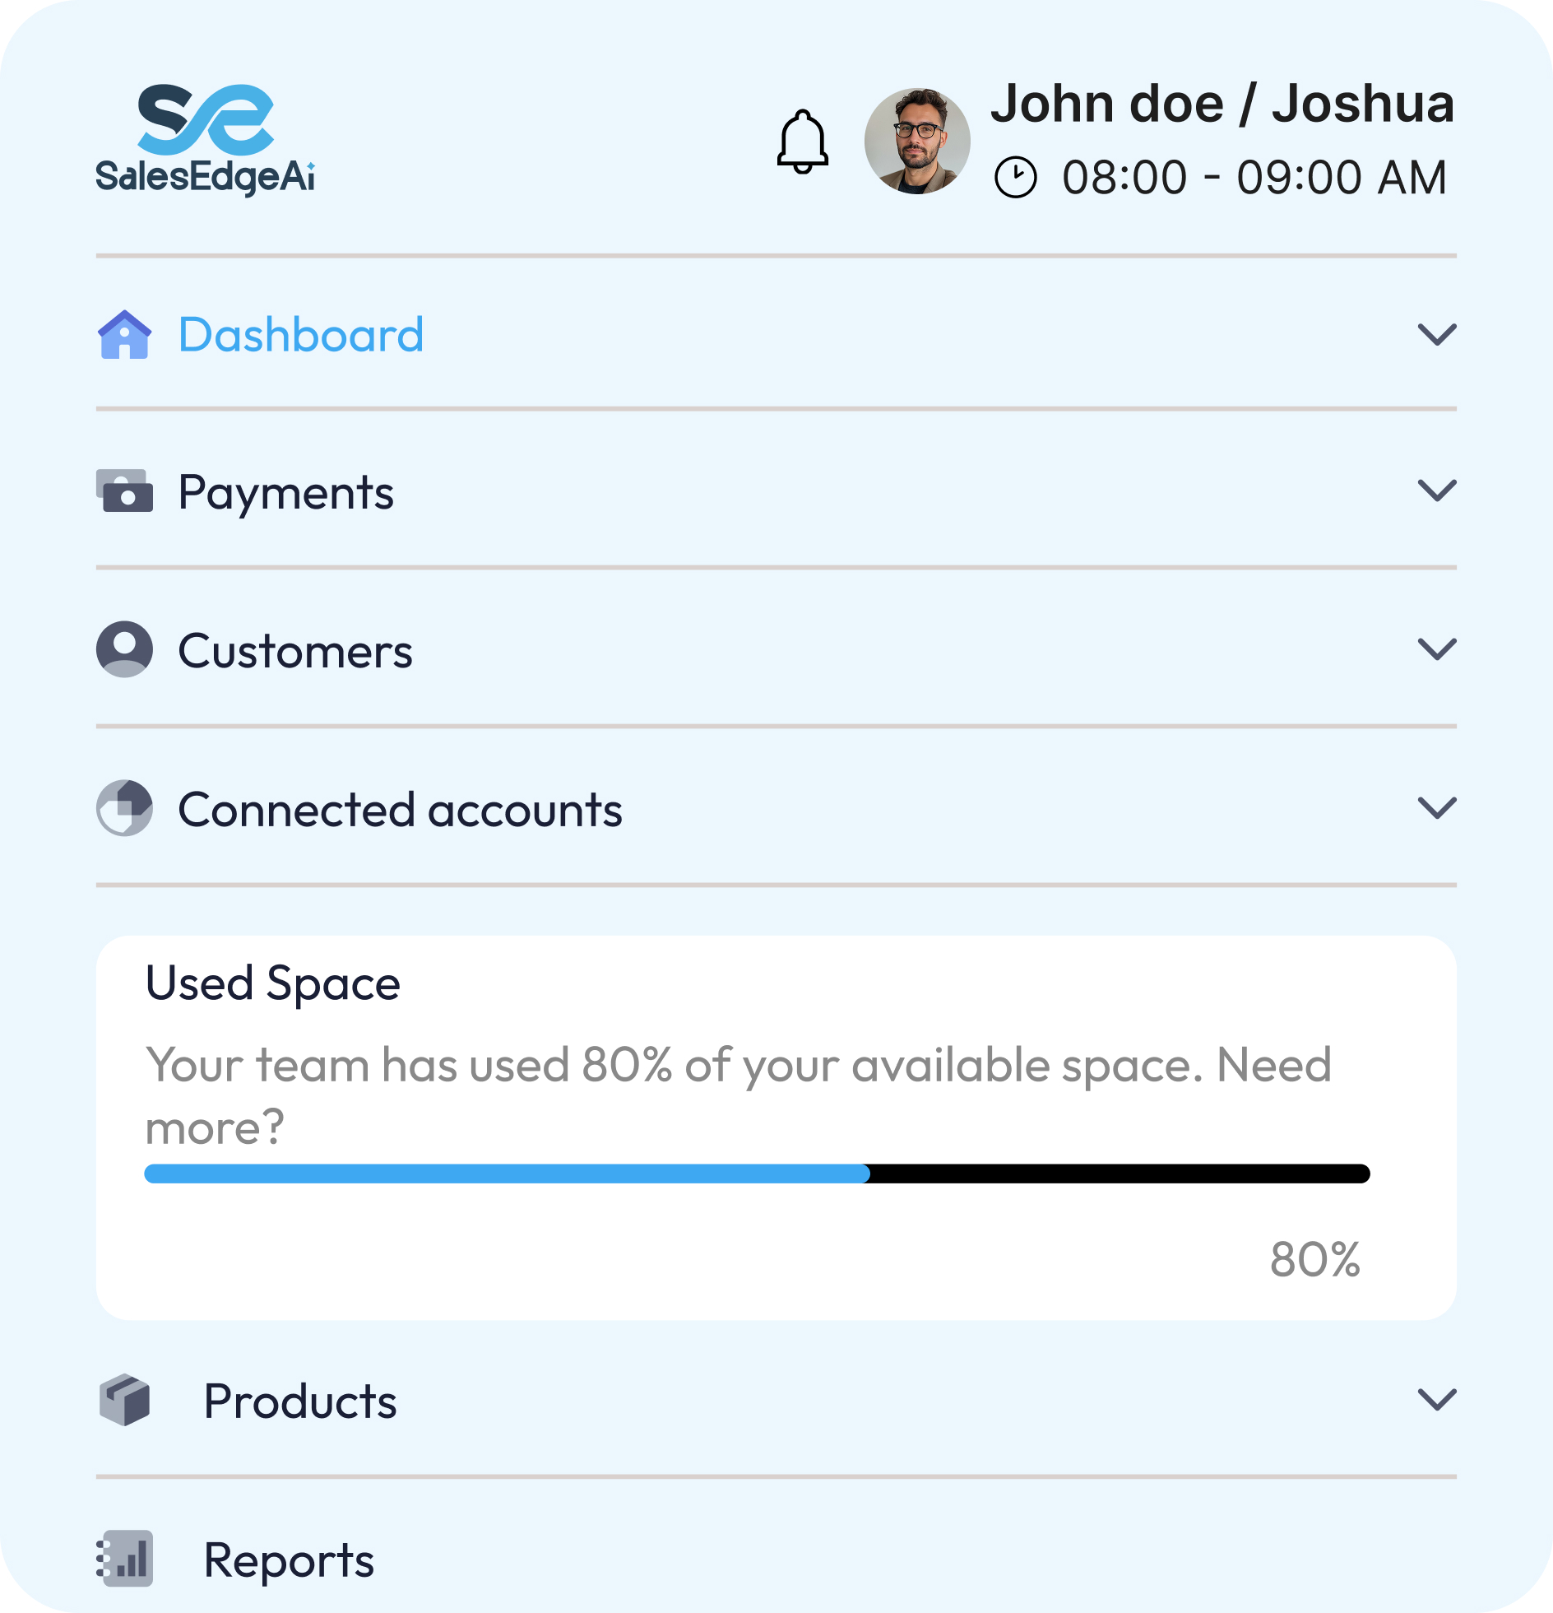Click the Used Space progress bar
Screen dimensions: 1553x1613
click(757, 1174)
